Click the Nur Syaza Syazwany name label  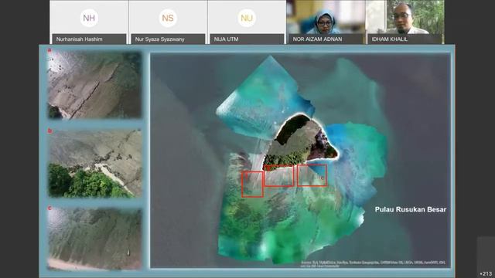(x=160, y=39)
